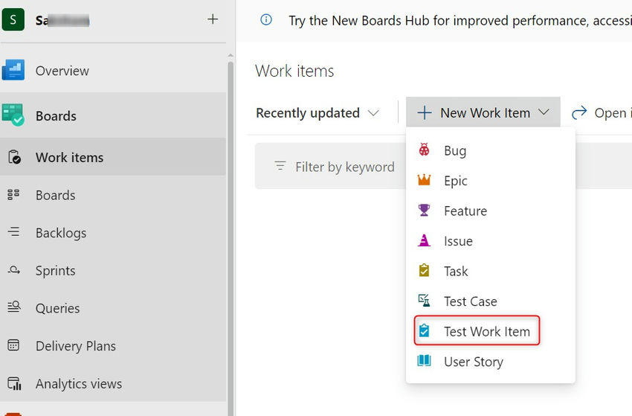Choose User Story from the menu
Viewport: 632px width, 416px height.
point(473,362)
